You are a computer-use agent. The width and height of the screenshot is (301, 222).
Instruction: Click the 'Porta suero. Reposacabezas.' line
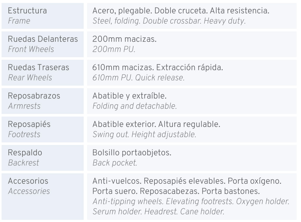click(176, 191)
